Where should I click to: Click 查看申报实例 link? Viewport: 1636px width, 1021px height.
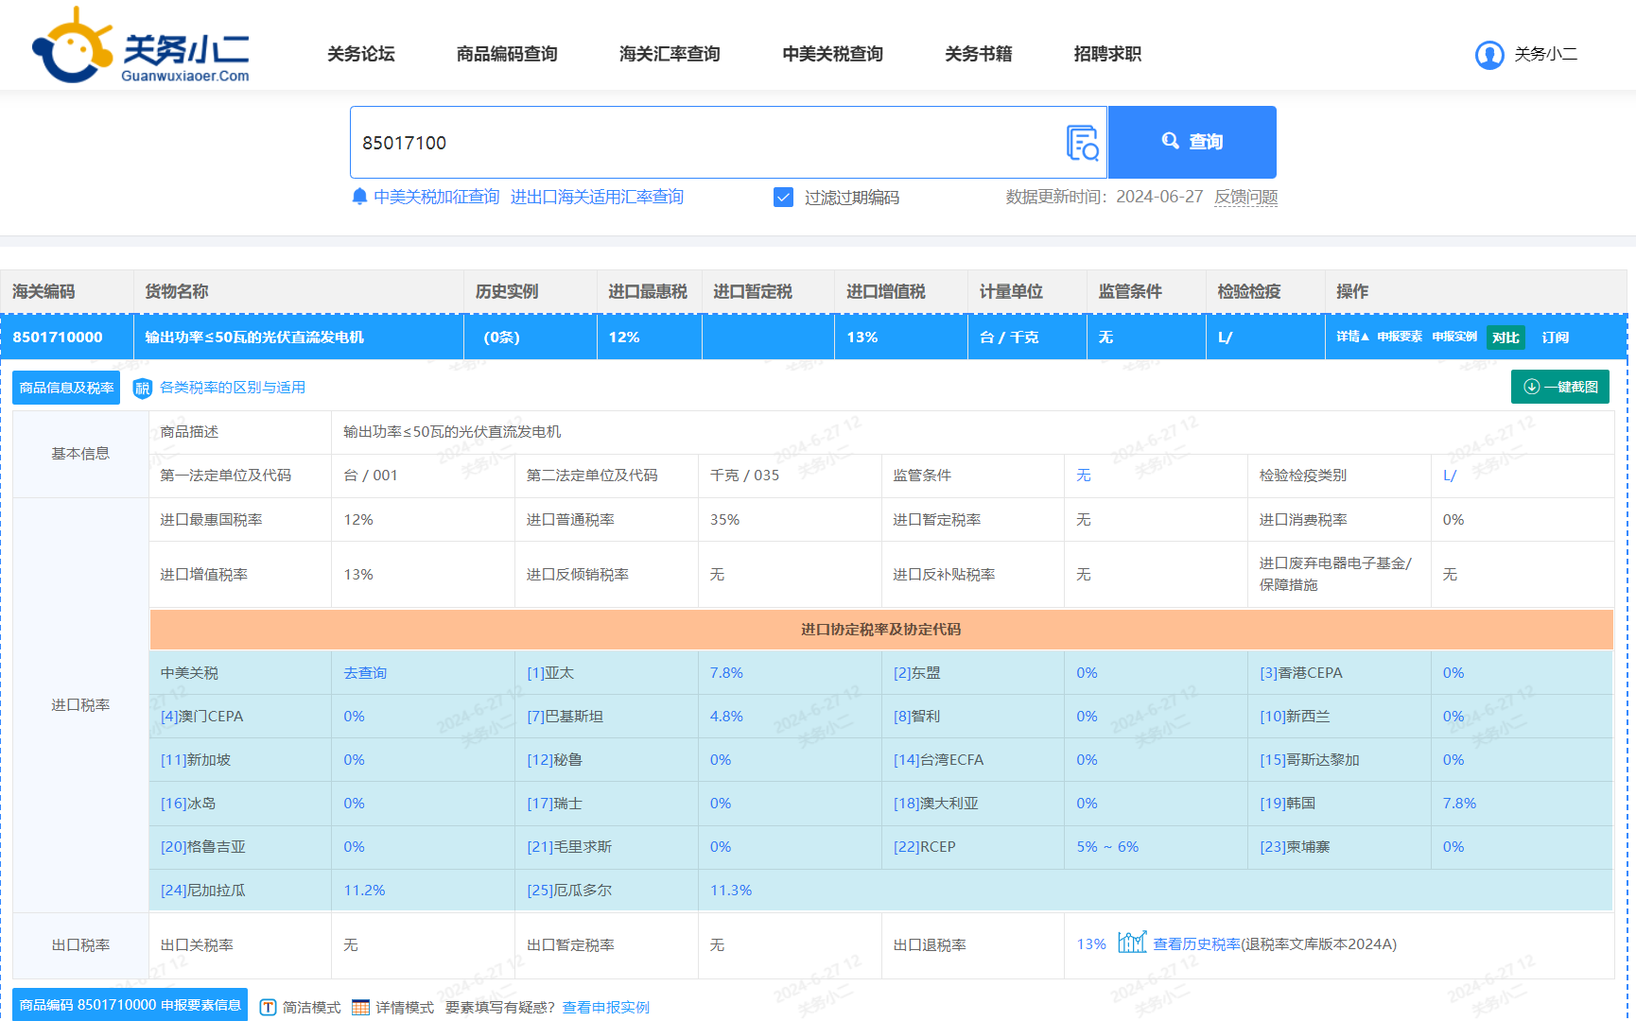click(x=605, y=1008)
